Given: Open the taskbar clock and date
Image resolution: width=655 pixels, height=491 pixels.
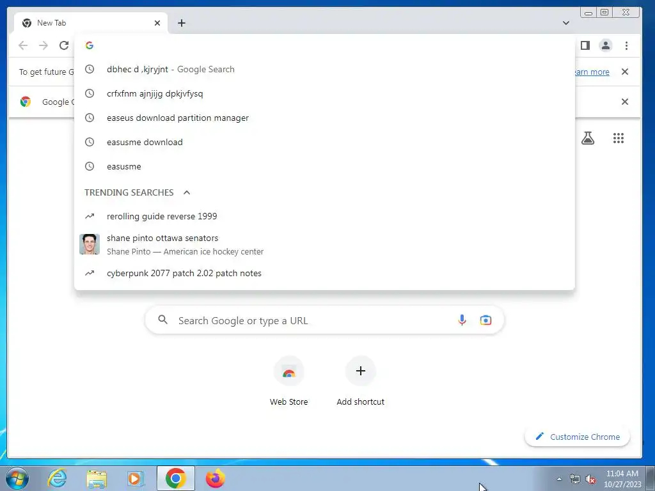Looking at the screenshot, I should tap(622, 479).
